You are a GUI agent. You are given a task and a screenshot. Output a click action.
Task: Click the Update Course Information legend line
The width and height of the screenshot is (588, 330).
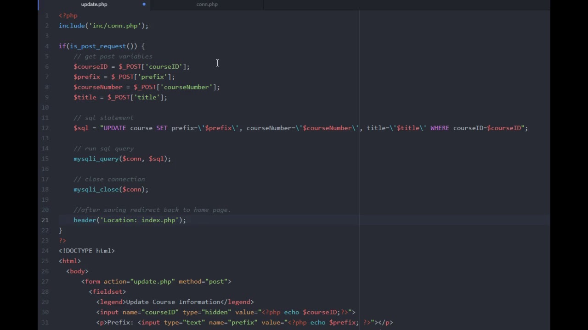pyautogui.click(x=175, y=302)
